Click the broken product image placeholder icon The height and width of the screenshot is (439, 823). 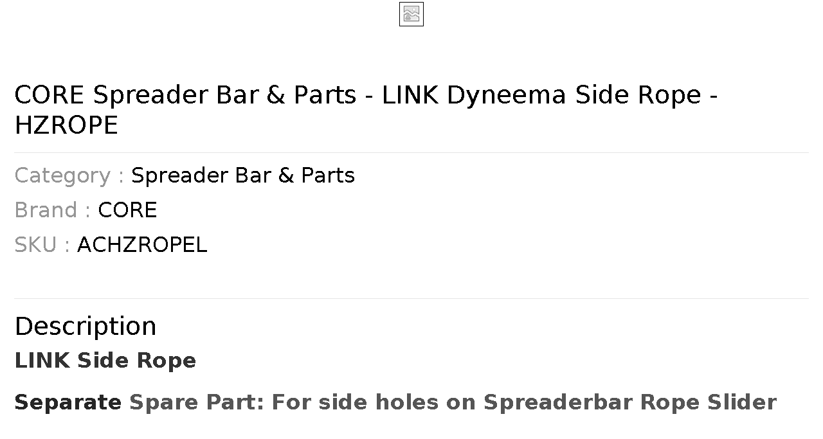[x=411, y=14]
